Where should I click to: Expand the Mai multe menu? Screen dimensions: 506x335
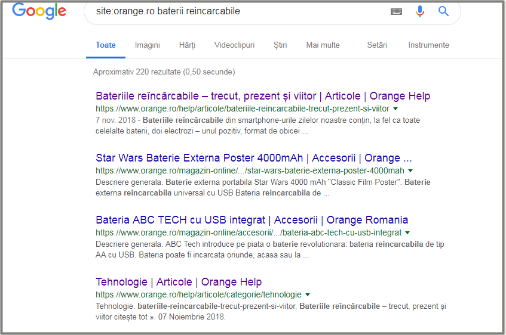click(323, 45)
